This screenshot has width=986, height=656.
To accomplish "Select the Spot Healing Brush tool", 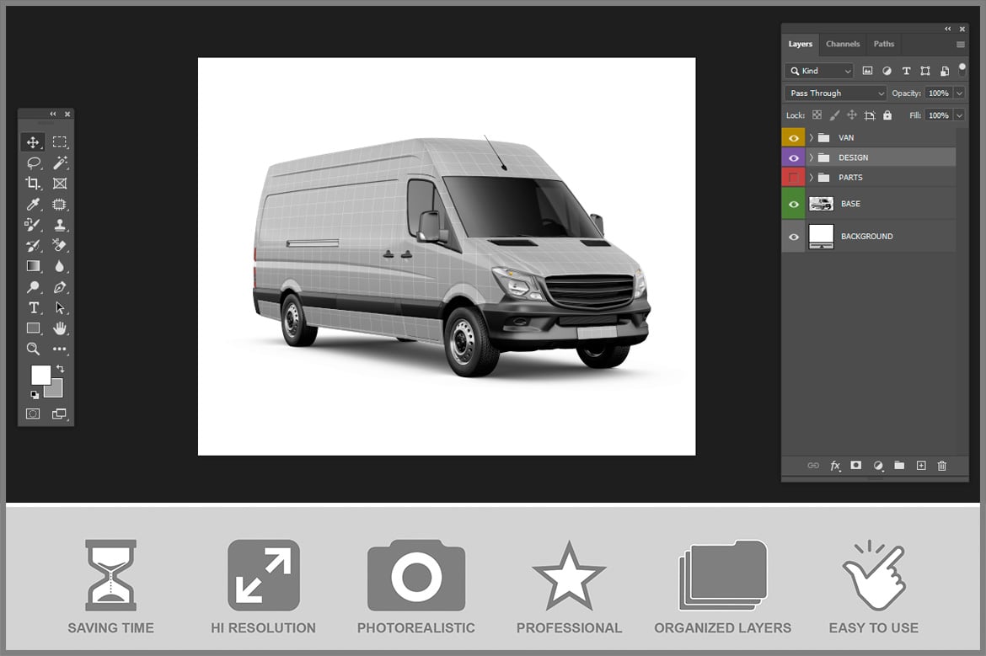I will pyautogui.click(x=60, y=205).
